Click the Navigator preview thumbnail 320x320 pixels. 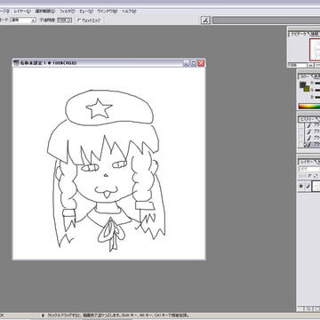tap(315, 50)
